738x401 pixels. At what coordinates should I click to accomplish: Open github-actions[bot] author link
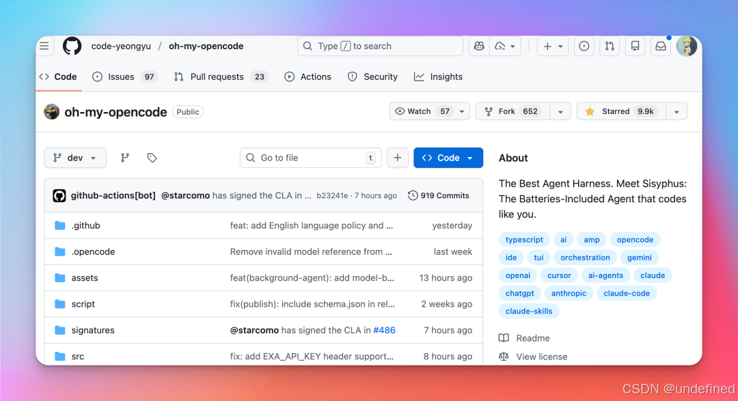tap(113, 195)
